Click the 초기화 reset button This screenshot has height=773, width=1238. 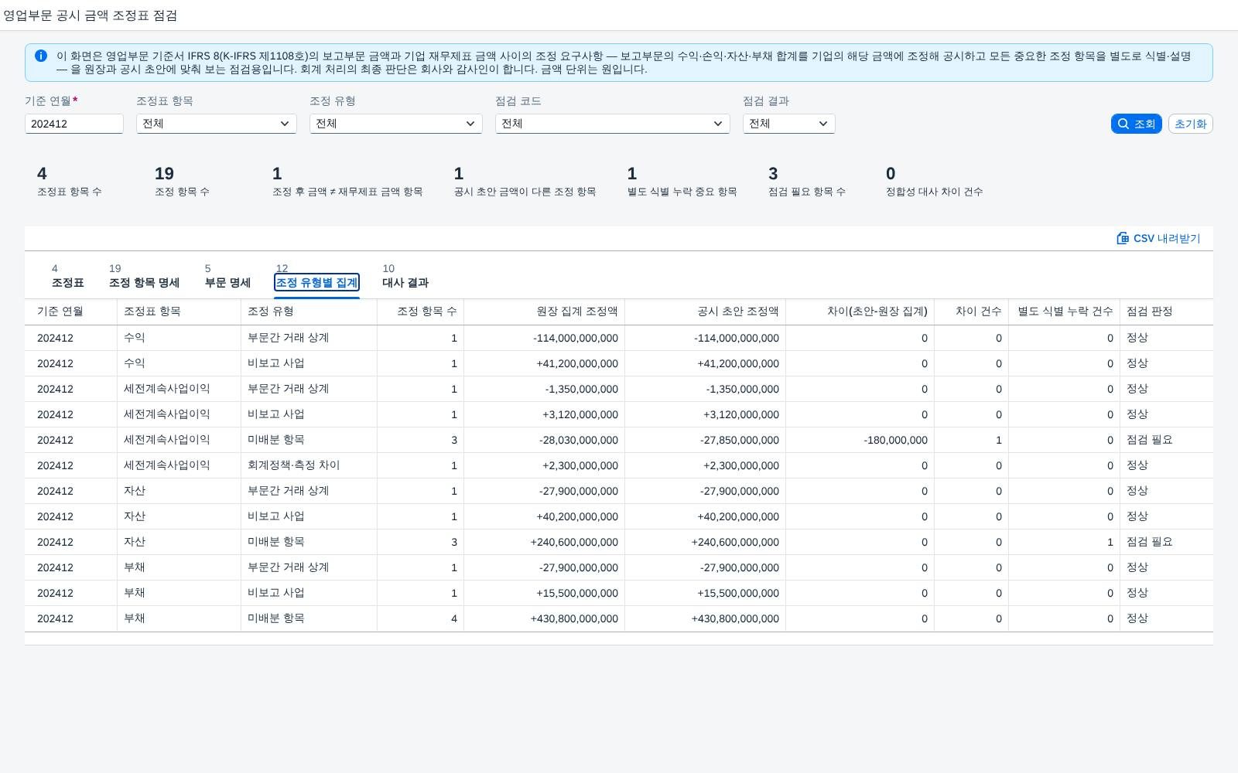1190,124
